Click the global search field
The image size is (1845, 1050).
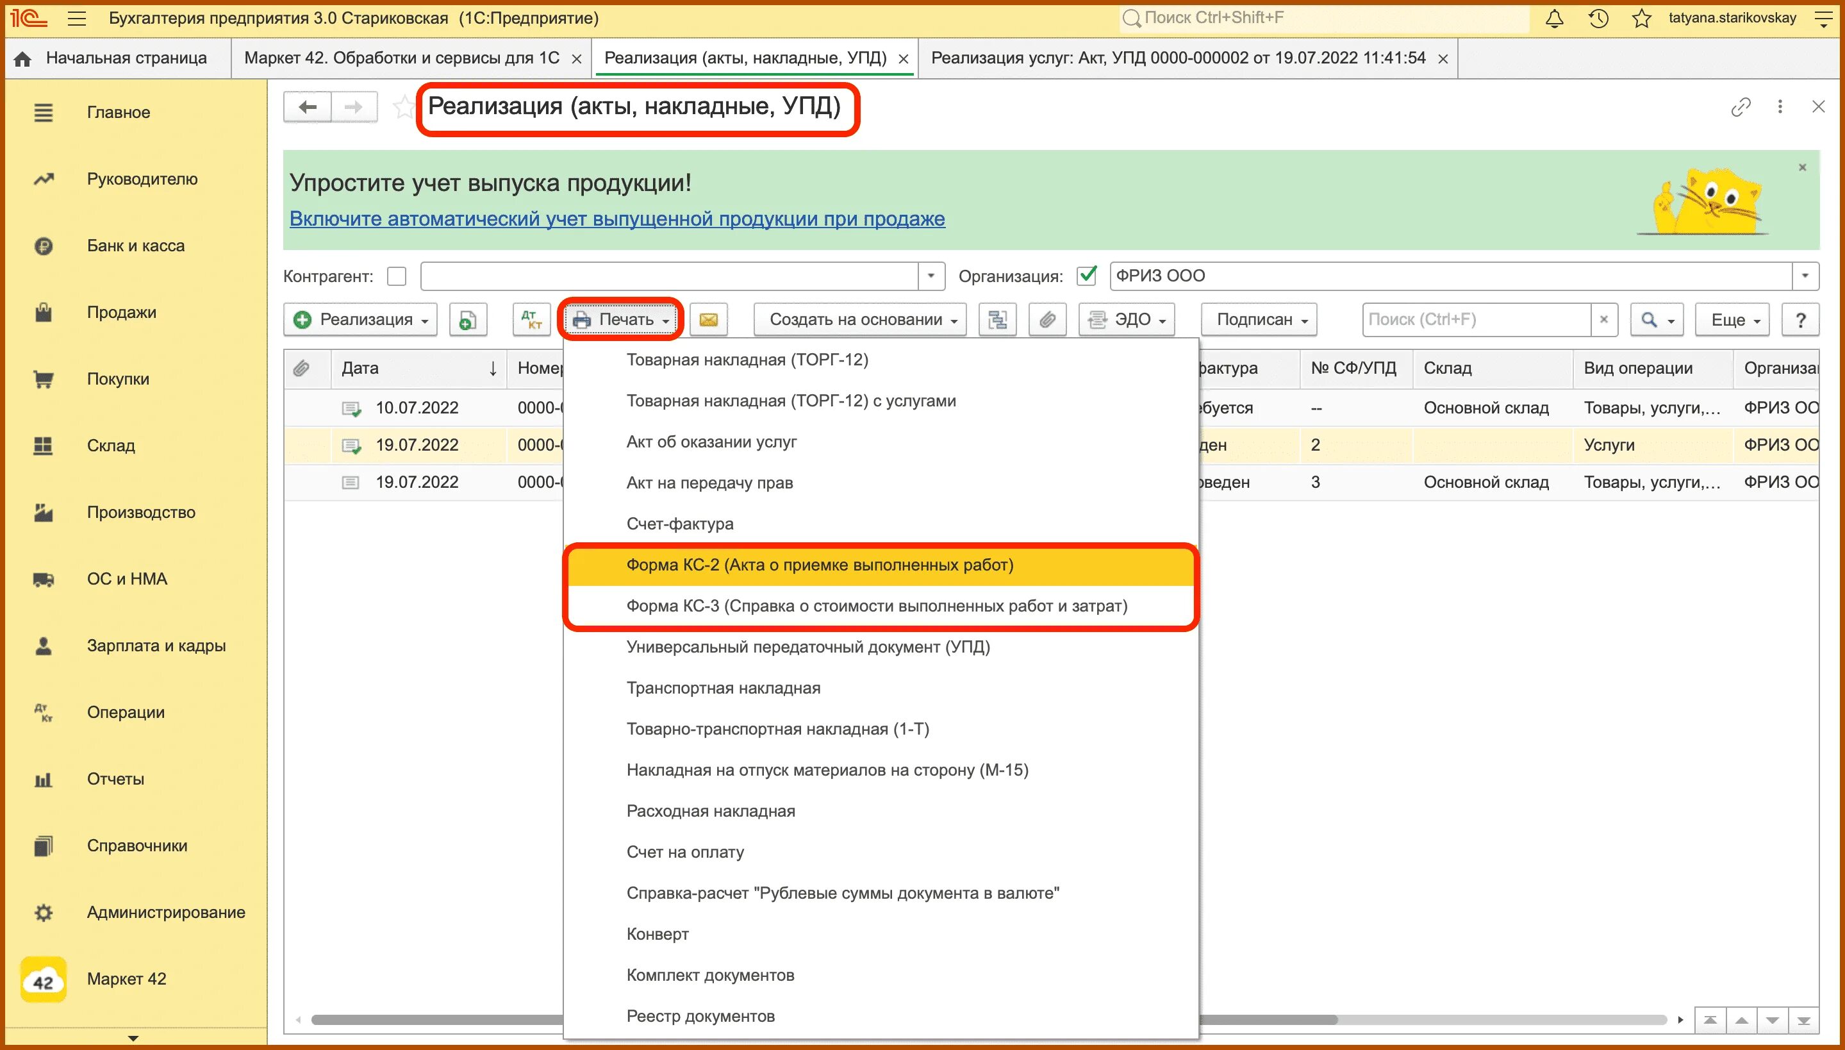[1325, 19]
